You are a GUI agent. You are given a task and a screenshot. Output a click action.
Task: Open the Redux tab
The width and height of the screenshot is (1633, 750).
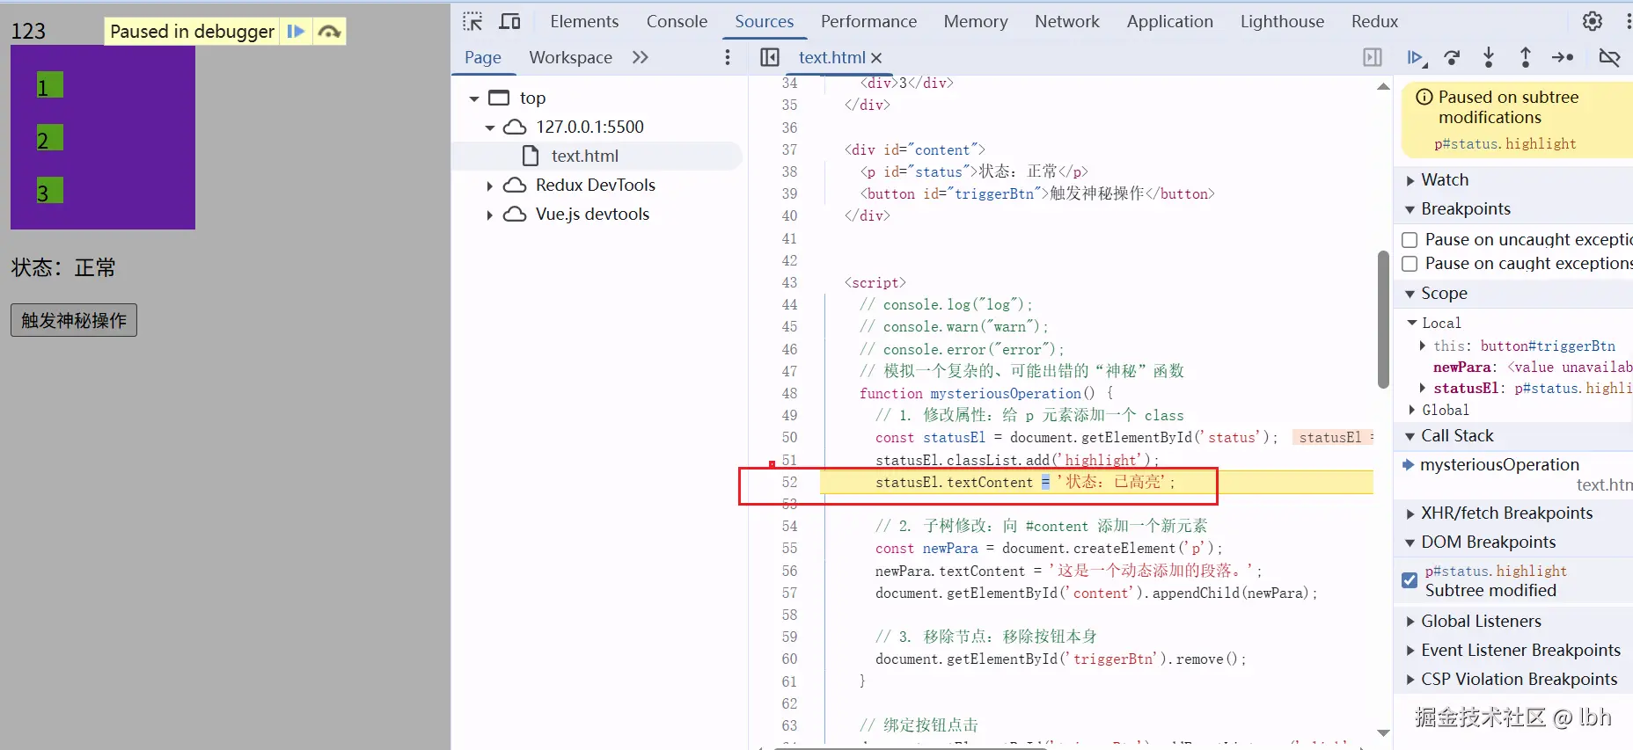coord(1375,21)
